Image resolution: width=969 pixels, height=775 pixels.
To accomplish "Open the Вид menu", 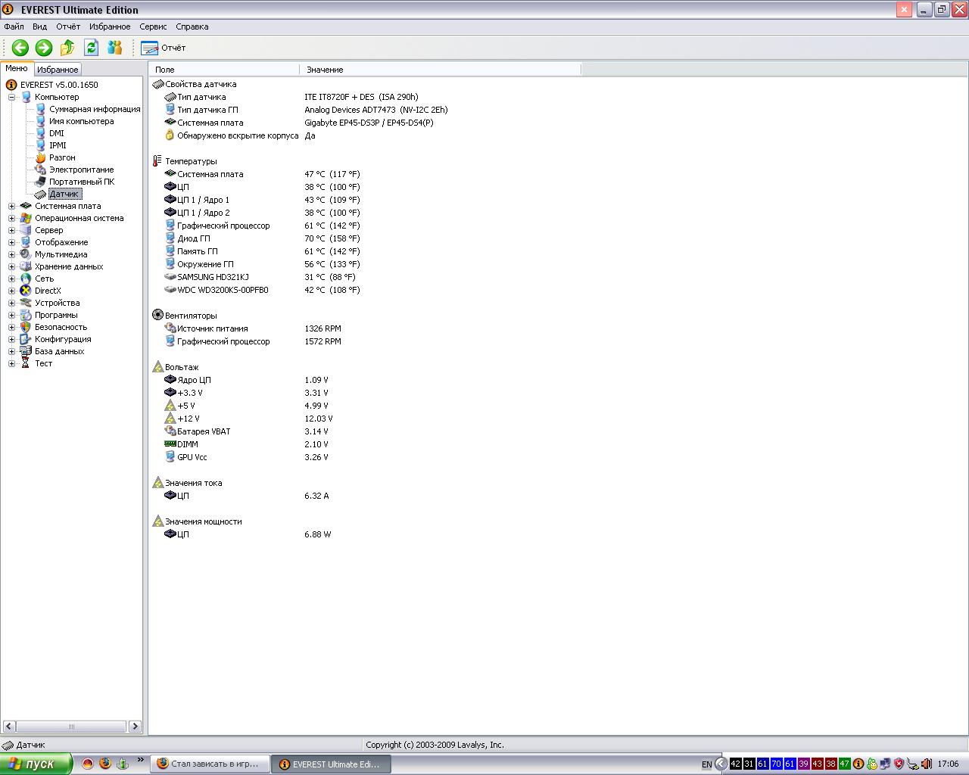I will [39, 26].
